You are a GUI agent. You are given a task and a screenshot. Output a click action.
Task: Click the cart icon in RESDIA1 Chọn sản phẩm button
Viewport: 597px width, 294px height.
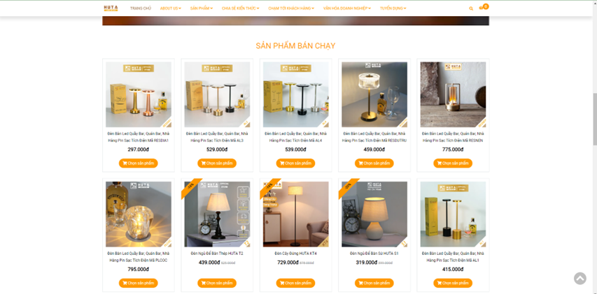[125, 163]
